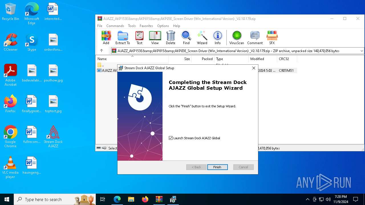
Task: Open the File menu in WinRAR
Action: tap(100, 26)
